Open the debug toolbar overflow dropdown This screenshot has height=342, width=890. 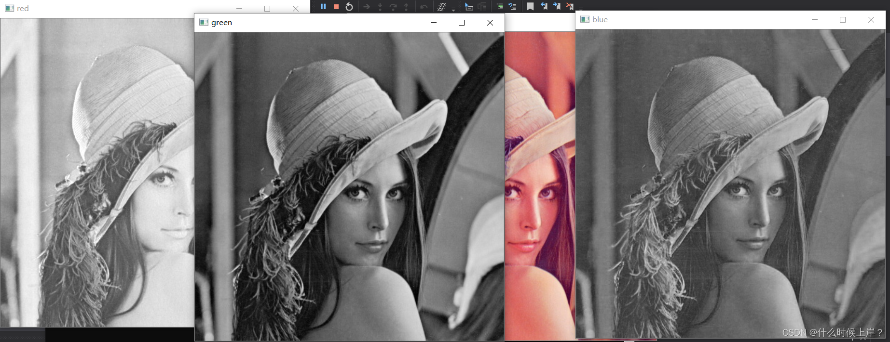coord(453,9)
